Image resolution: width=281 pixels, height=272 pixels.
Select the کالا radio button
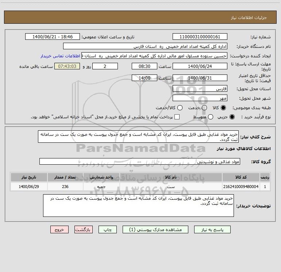(x=223, y=108)
